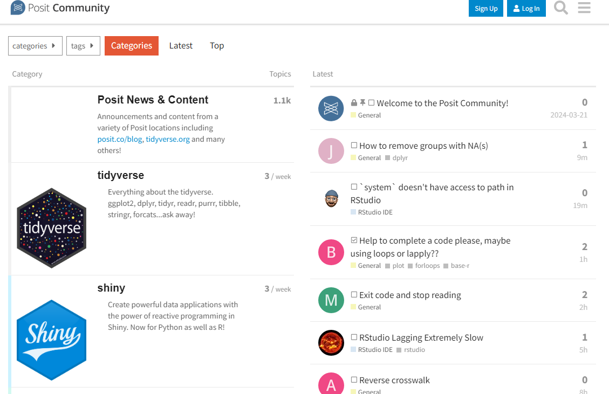Click solved checkmark on Help to complete code
This screenshot has height=394, width=609.
(x=354, y=240)
